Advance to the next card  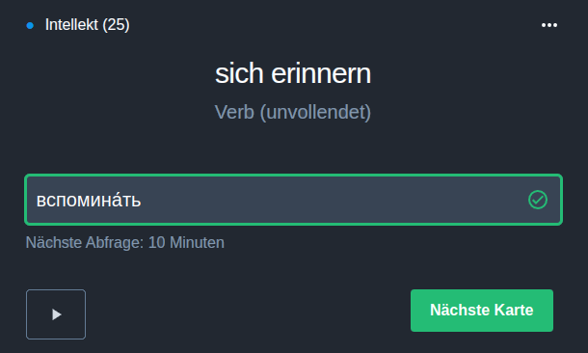pyautogui.click(x=482, y=311)
